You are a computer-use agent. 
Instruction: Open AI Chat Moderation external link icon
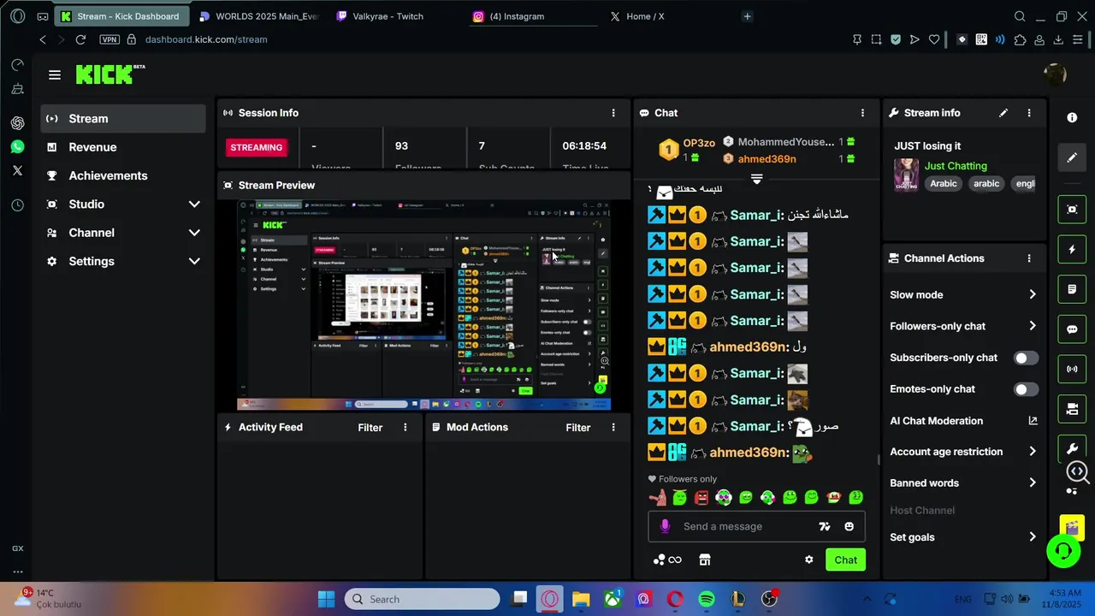pos(1033,421)
